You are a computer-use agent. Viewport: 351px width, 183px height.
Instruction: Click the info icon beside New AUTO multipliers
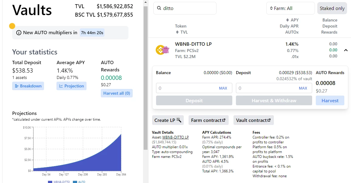[19, 33]
